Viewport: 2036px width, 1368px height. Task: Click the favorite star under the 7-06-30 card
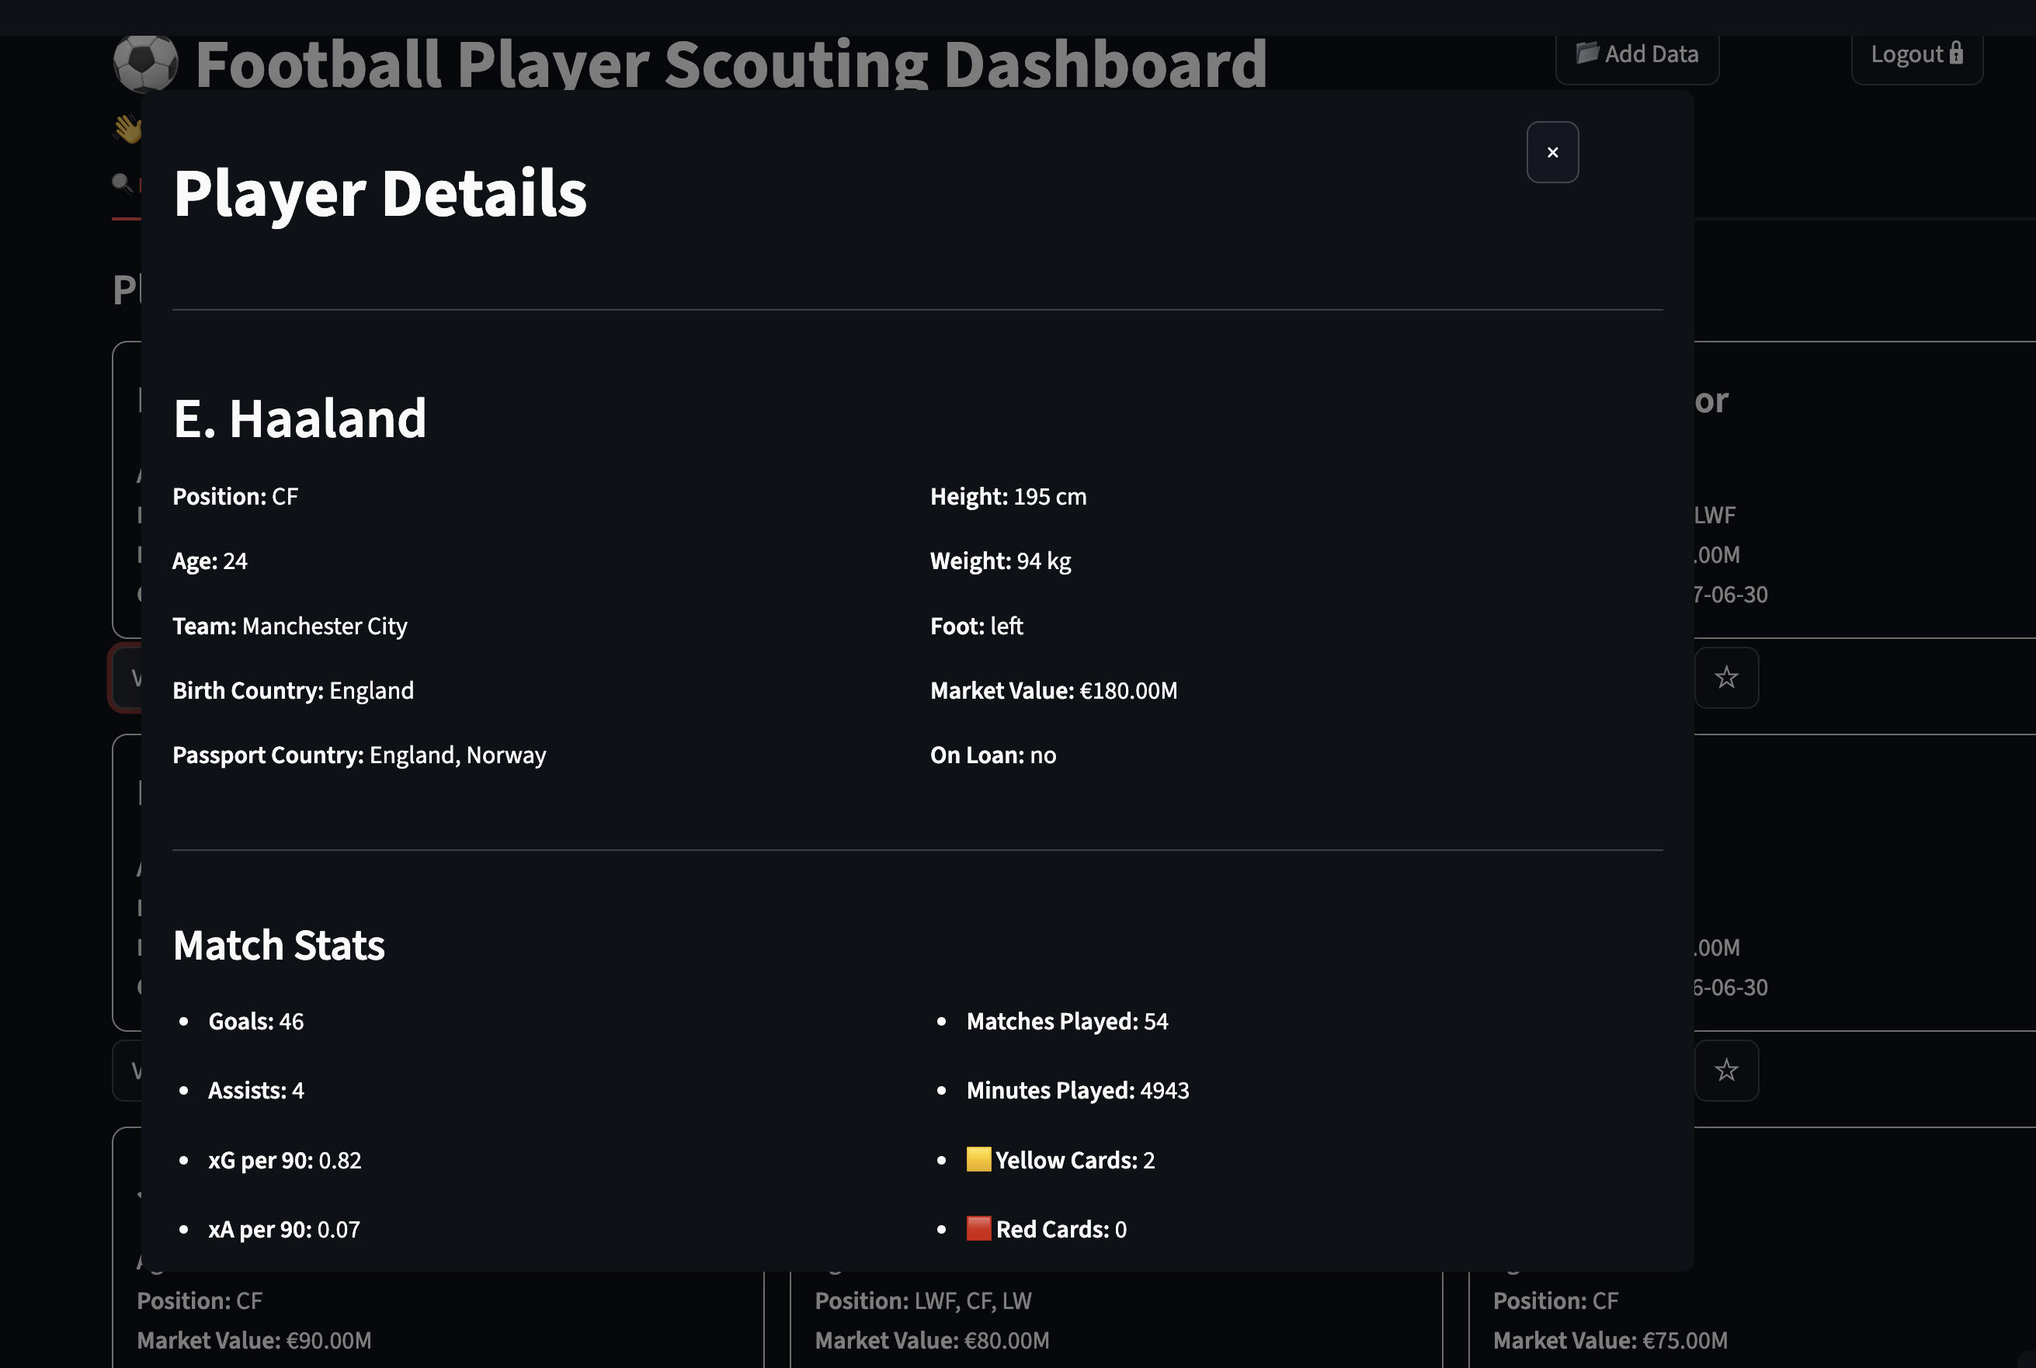[x=1725, y=678]
